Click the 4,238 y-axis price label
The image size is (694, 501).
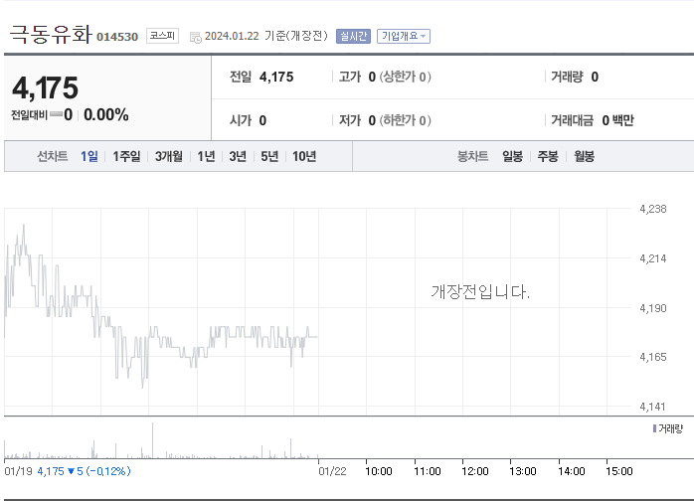pyautogui.click(x=653, y=209)
